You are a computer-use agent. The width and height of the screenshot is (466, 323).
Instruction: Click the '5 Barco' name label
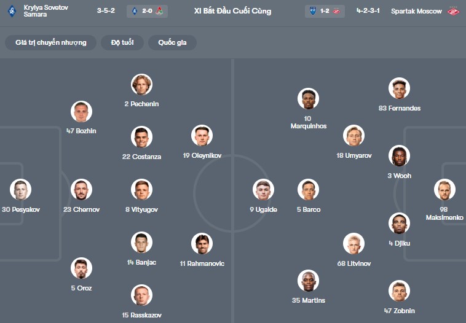pos(309,209)
